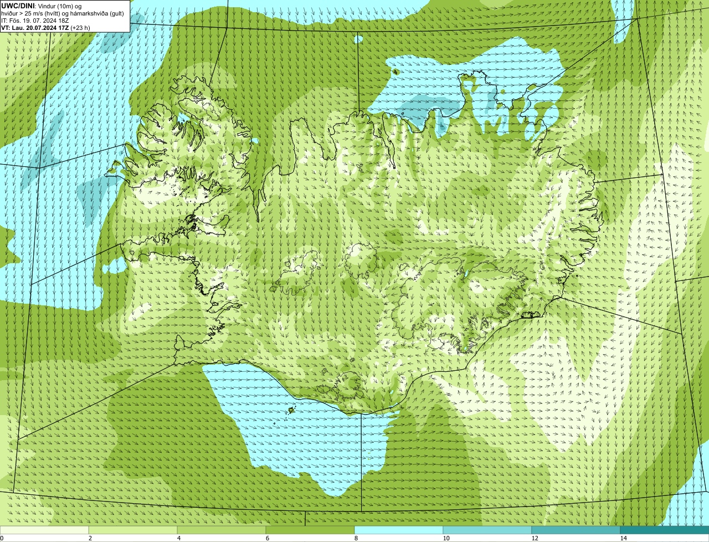Click the 'VT: Lau. 20.07.2024 17Z (+23 h)' line
This screenshot has height=542, width=709.
45,27
